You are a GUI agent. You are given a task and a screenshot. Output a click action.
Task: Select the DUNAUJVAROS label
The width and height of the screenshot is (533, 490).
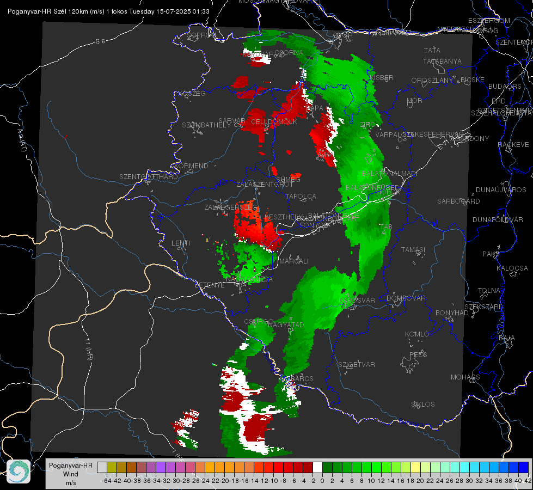point(501,190)
